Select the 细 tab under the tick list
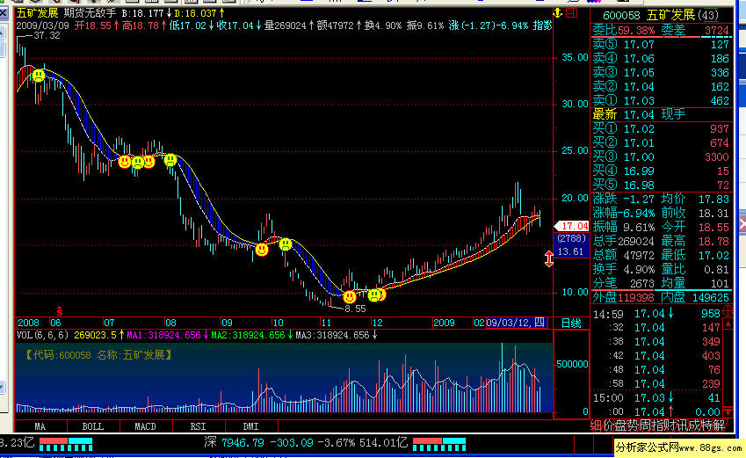Image resolution: width=746 pixels, height=458 pixels. pos(597,425)
